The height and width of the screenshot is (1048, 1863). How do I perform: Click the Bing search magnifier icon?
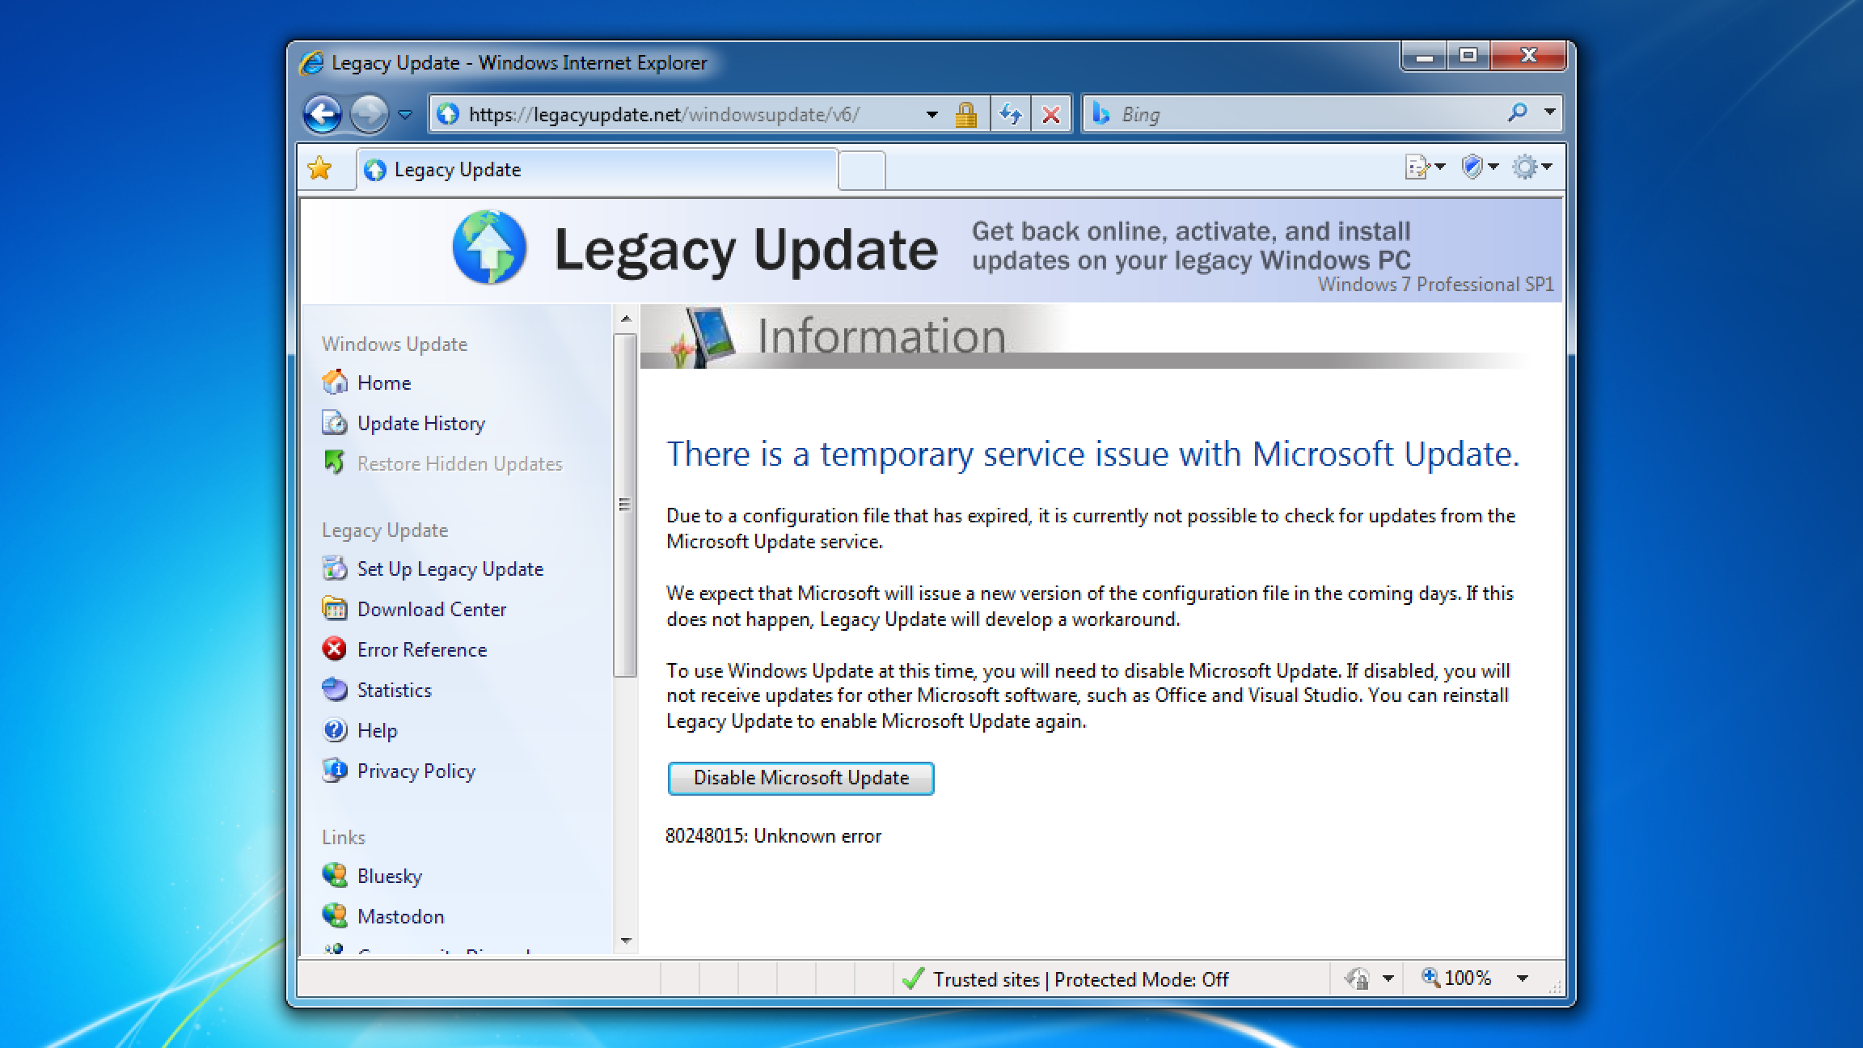[x=1517, y=112]
